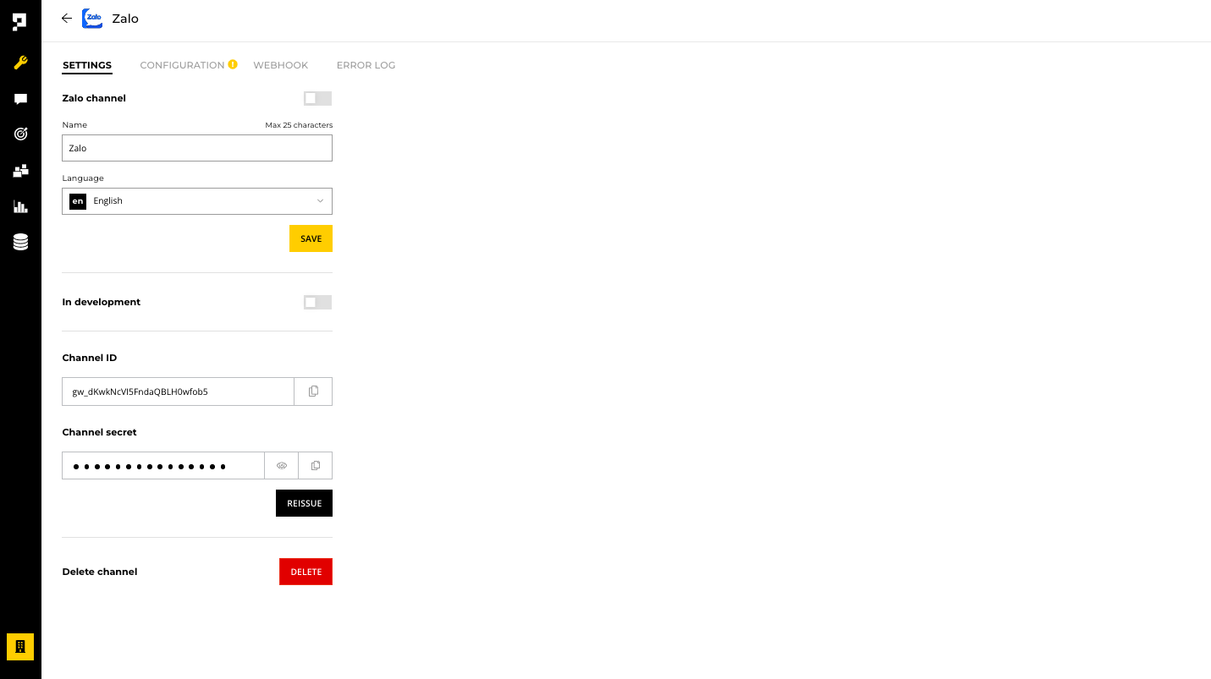
Task: Click the yellow Save button
Action: 311,238
